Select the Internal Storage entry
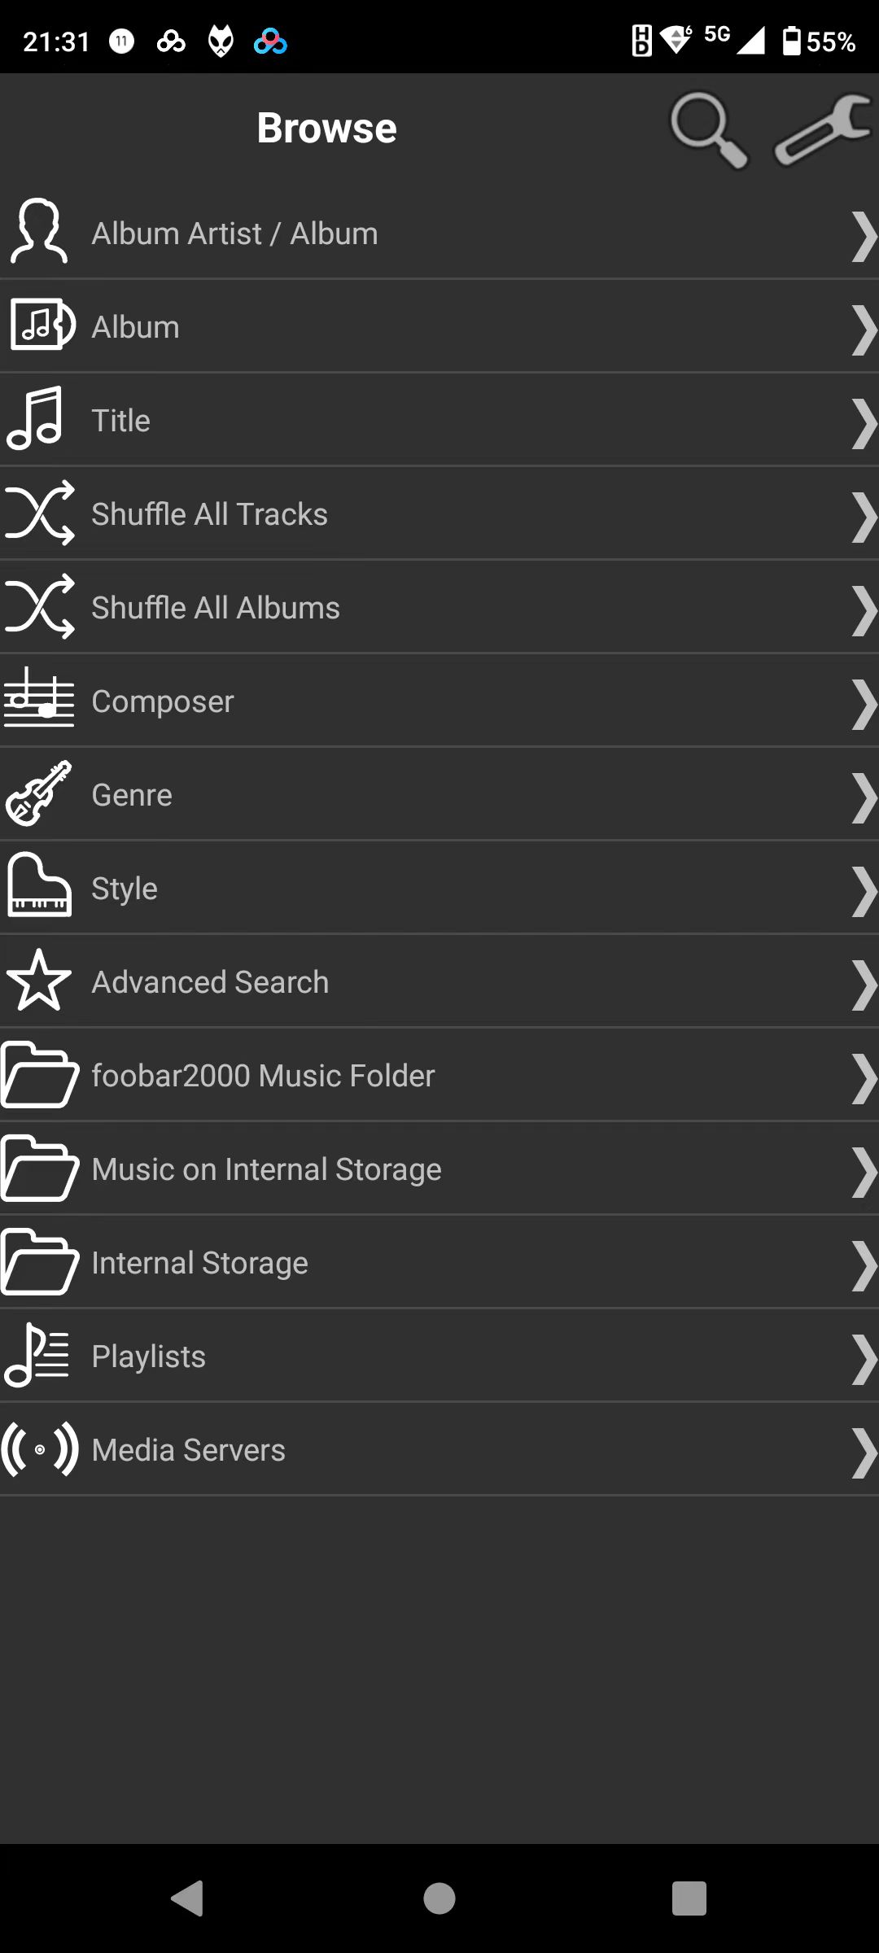This screenshot has height=1953, width=879. click(439, 1262)
